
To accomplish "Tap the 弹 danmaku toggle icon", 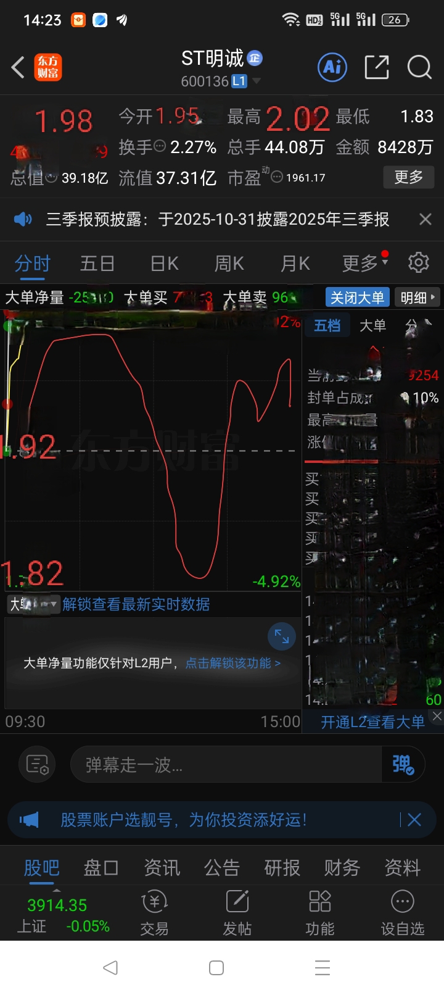I will coord(403,765).
